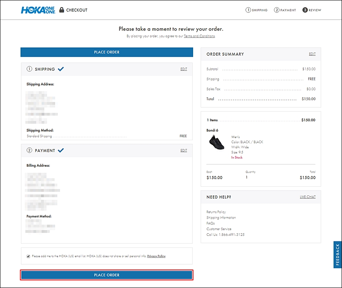Click the Bondi 6 product name

[x=212, y=130]
